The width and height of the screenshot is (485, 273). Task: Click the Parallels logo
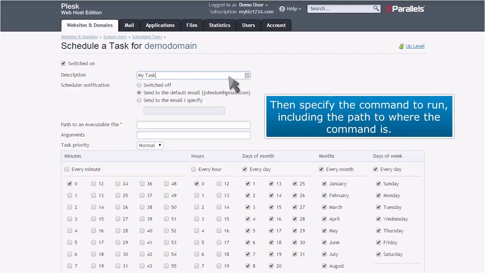tap(405, 9)
